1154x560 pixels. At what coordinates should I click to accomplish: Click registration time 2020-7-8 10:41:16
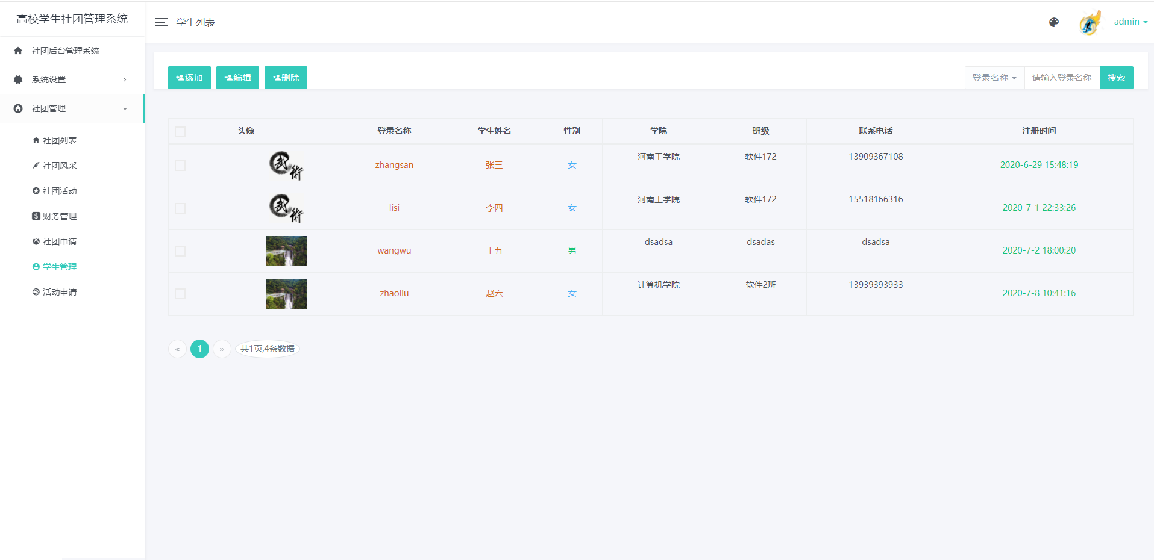pyautogui.click(x=1039, y=293)
